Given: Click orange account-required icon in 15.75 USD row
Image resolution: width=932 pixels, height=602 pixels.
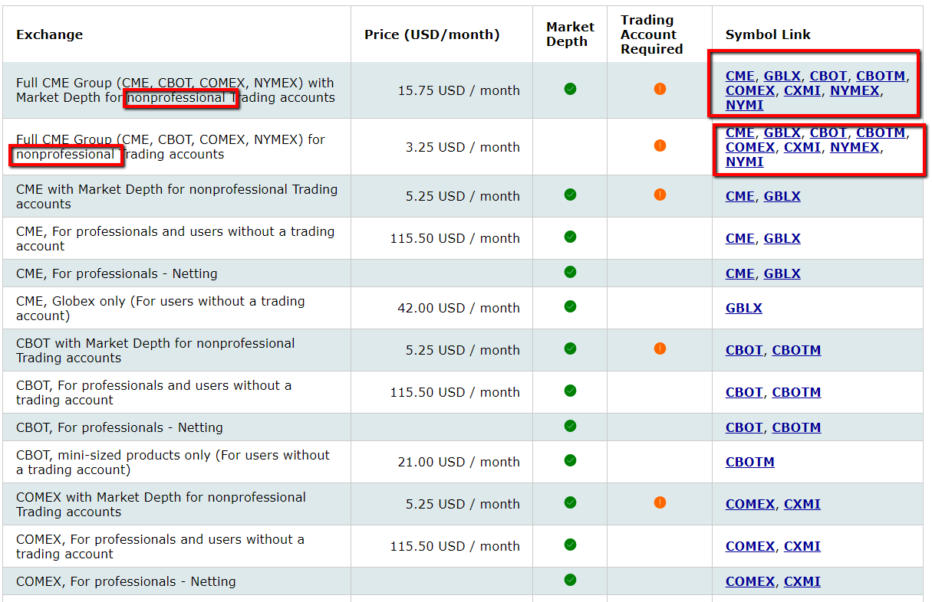Looking at the screenshot, I should (660, 89).
